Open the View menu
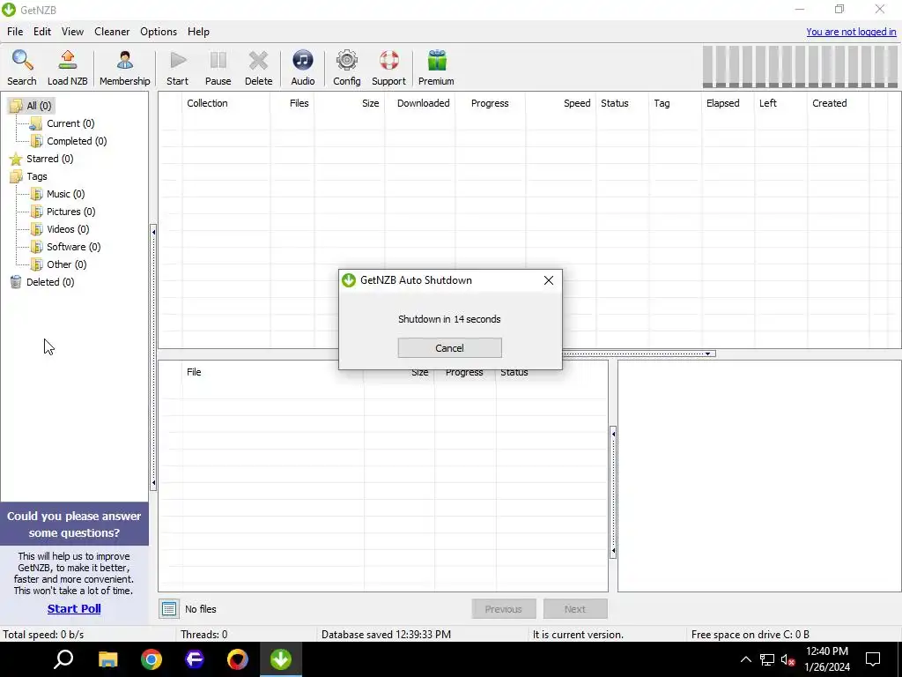Screen dimensions: 902x677 click(x=72, y=32)
